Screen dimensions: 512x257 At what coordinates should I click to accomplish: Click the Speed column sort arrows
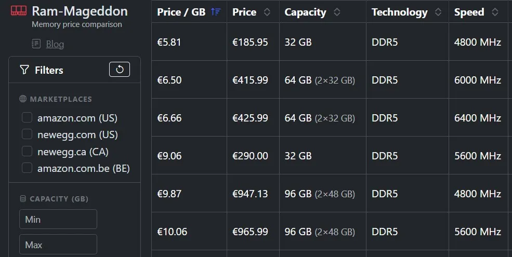click(x=495, y=12)
